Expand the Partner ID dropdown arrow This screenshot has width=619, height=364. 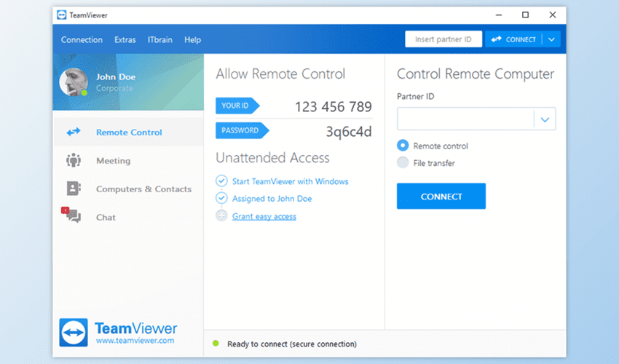click(545, 119)
